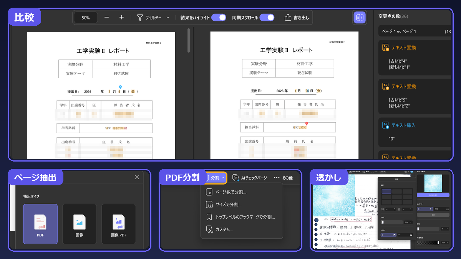
Task: Click the tile grid icon beside タイル
Action: (x=448, y=209)
